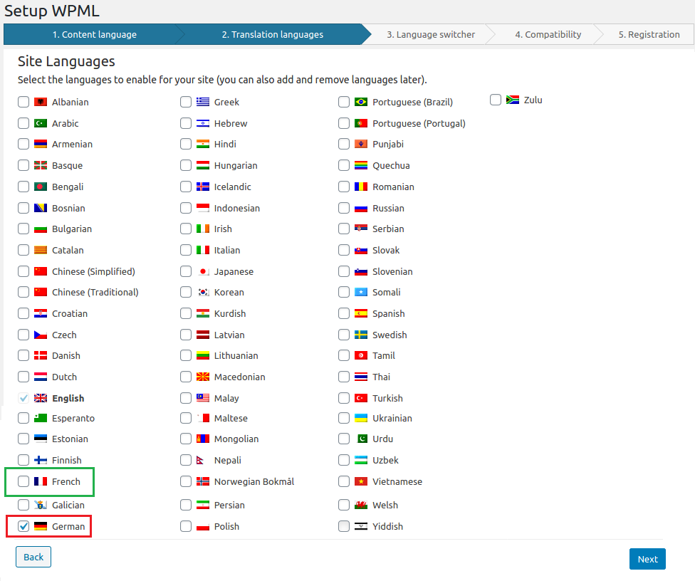This screenshot has width=695, height=581.
Task: Click the Swedish flag icon
Action: pos(362,335)
